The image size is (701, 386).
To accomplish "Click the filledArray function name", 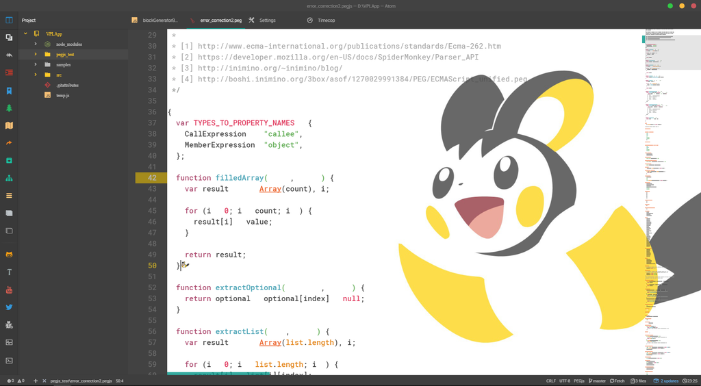I will coord(239,178).
